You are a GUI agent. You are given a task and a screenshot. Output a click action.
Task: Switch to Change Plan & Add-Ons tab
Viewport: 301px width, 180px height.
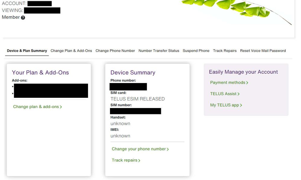point(71,51)
